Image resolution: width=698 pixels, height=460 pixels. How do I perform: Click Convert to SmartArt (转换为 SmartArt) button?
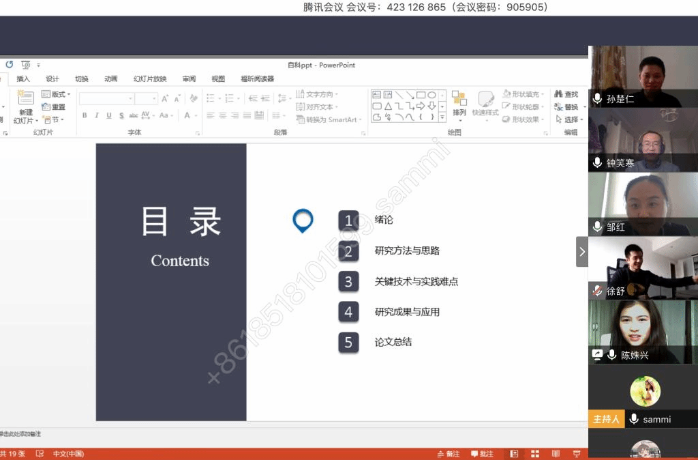pyautogui.click(x=327, y=119)
